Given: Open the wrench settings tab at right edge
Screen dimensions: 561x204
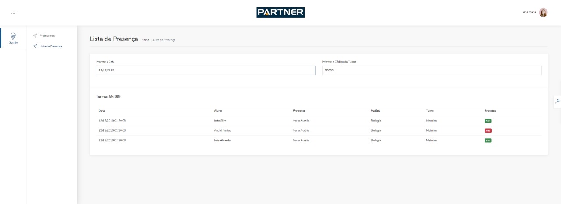Looking at the screenshot, I should click(x=557, y=101).
